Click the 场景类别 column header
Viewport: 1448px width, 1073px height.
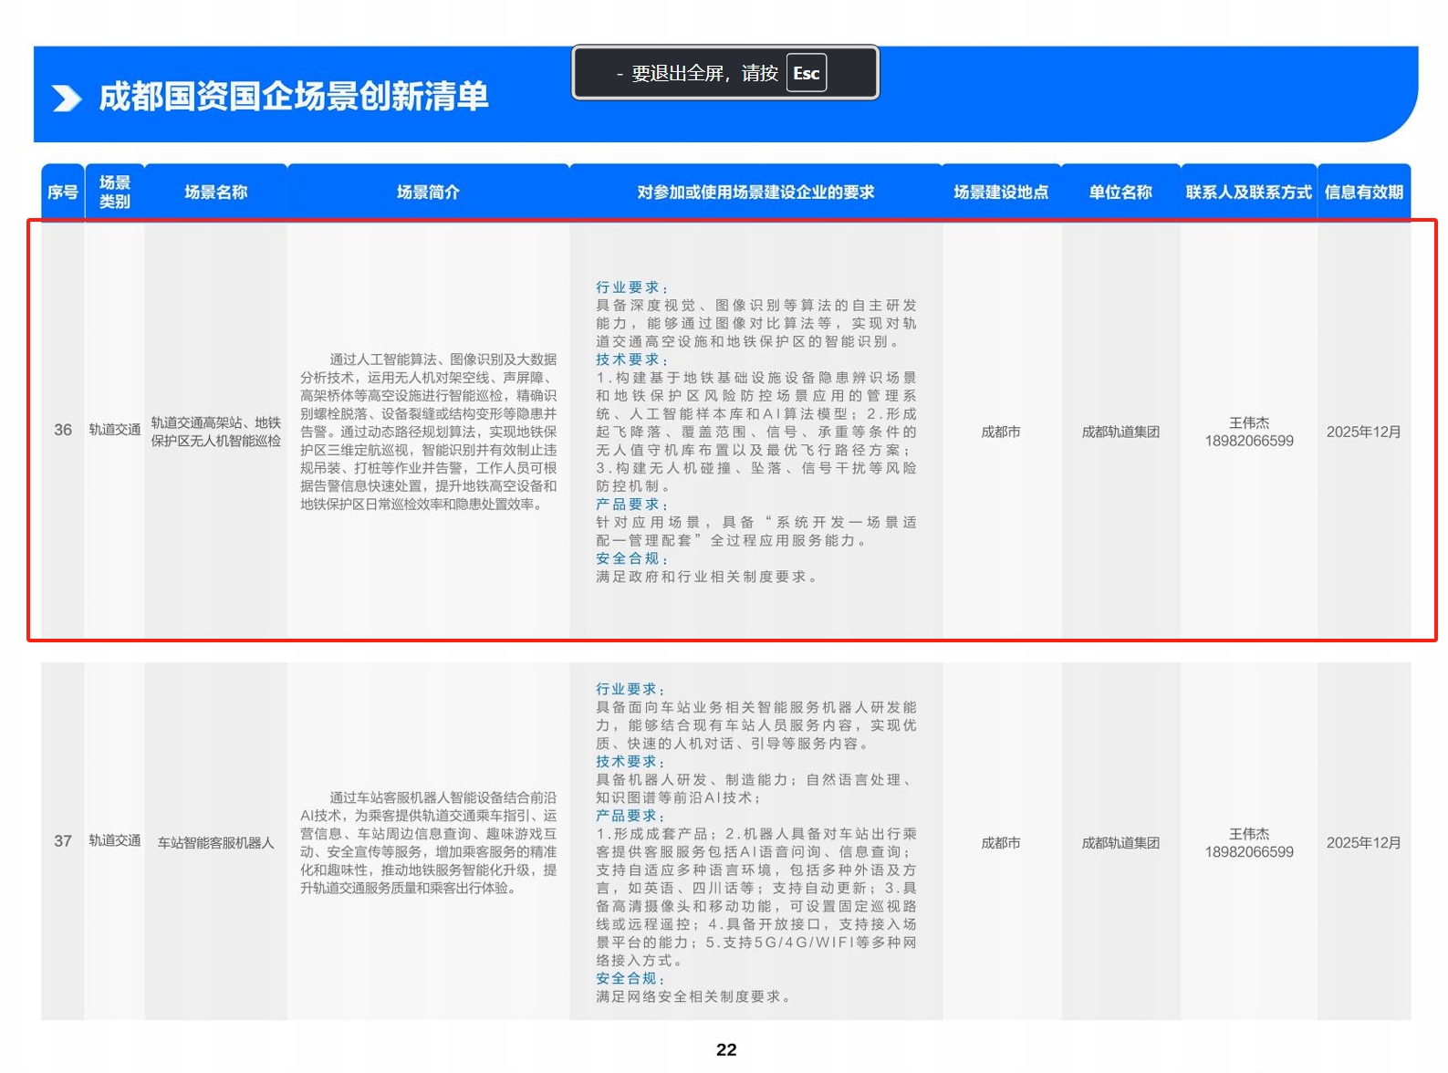(x=115, y=193)
